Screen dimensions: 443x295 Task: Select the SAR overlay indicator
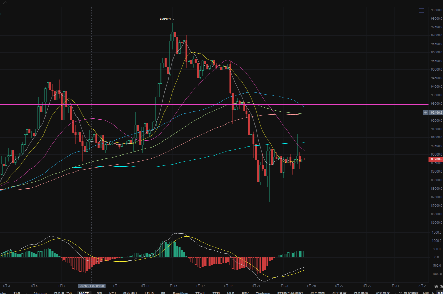click(17, 293)
